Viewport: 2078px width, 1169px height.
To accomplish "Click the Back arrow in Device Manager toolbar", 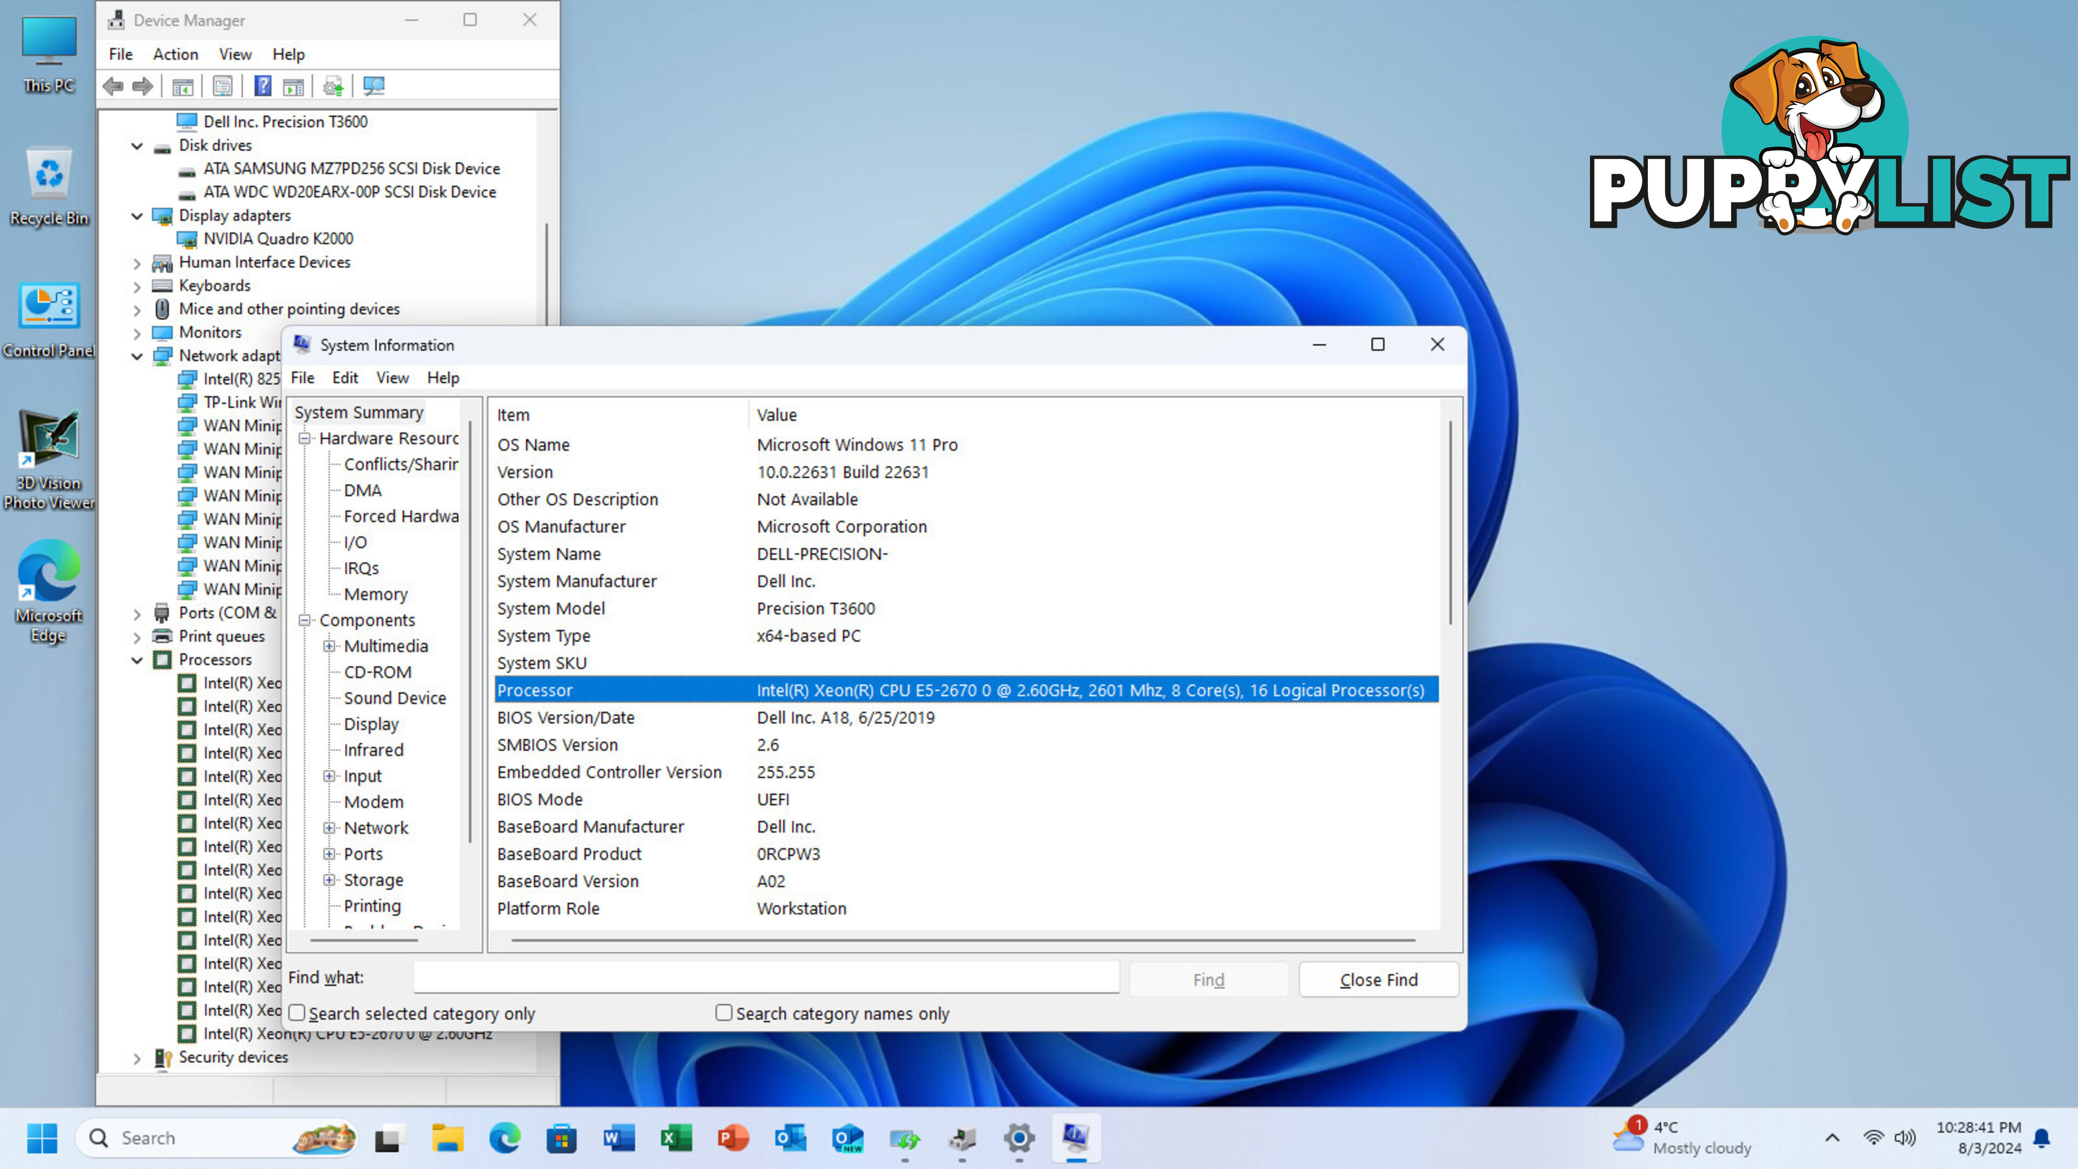I will [x=113, y=86].
